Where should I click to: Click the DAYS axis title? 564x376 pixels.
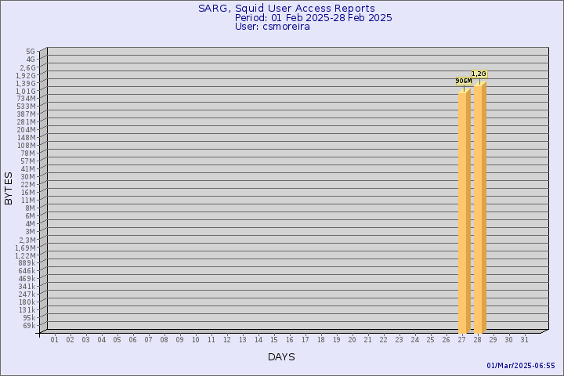click(x=281, y=356)
